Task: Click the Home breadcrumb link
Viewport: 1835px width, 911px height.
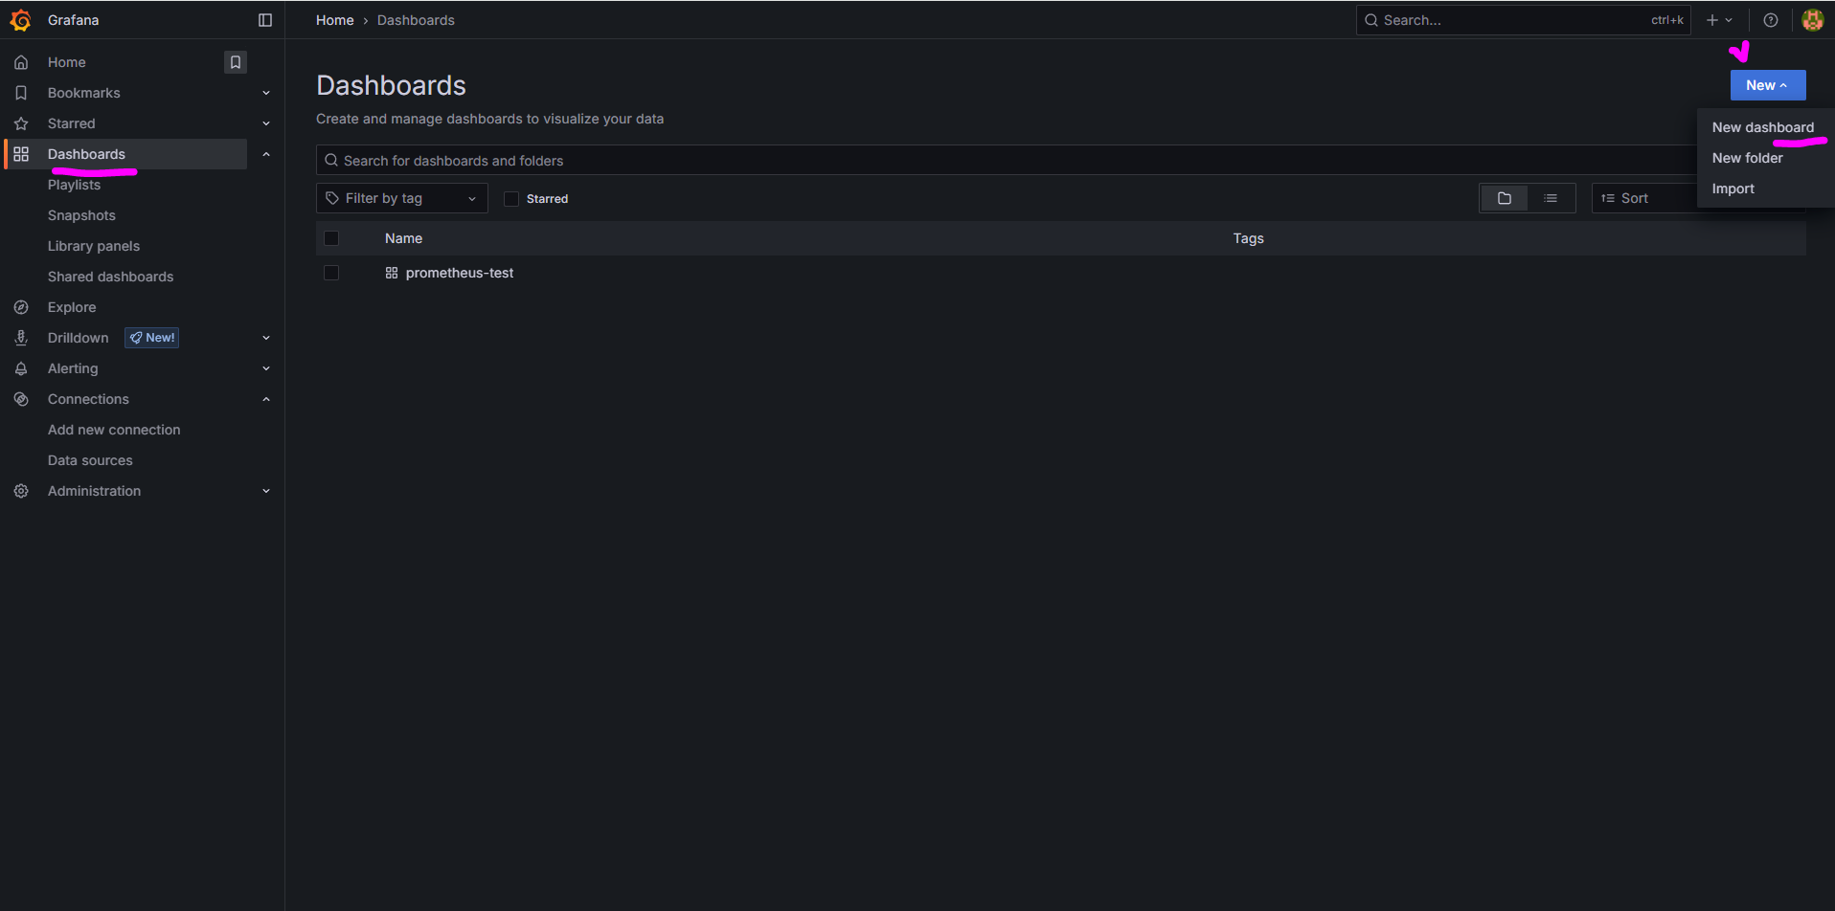Action: (x=335, y=20)
